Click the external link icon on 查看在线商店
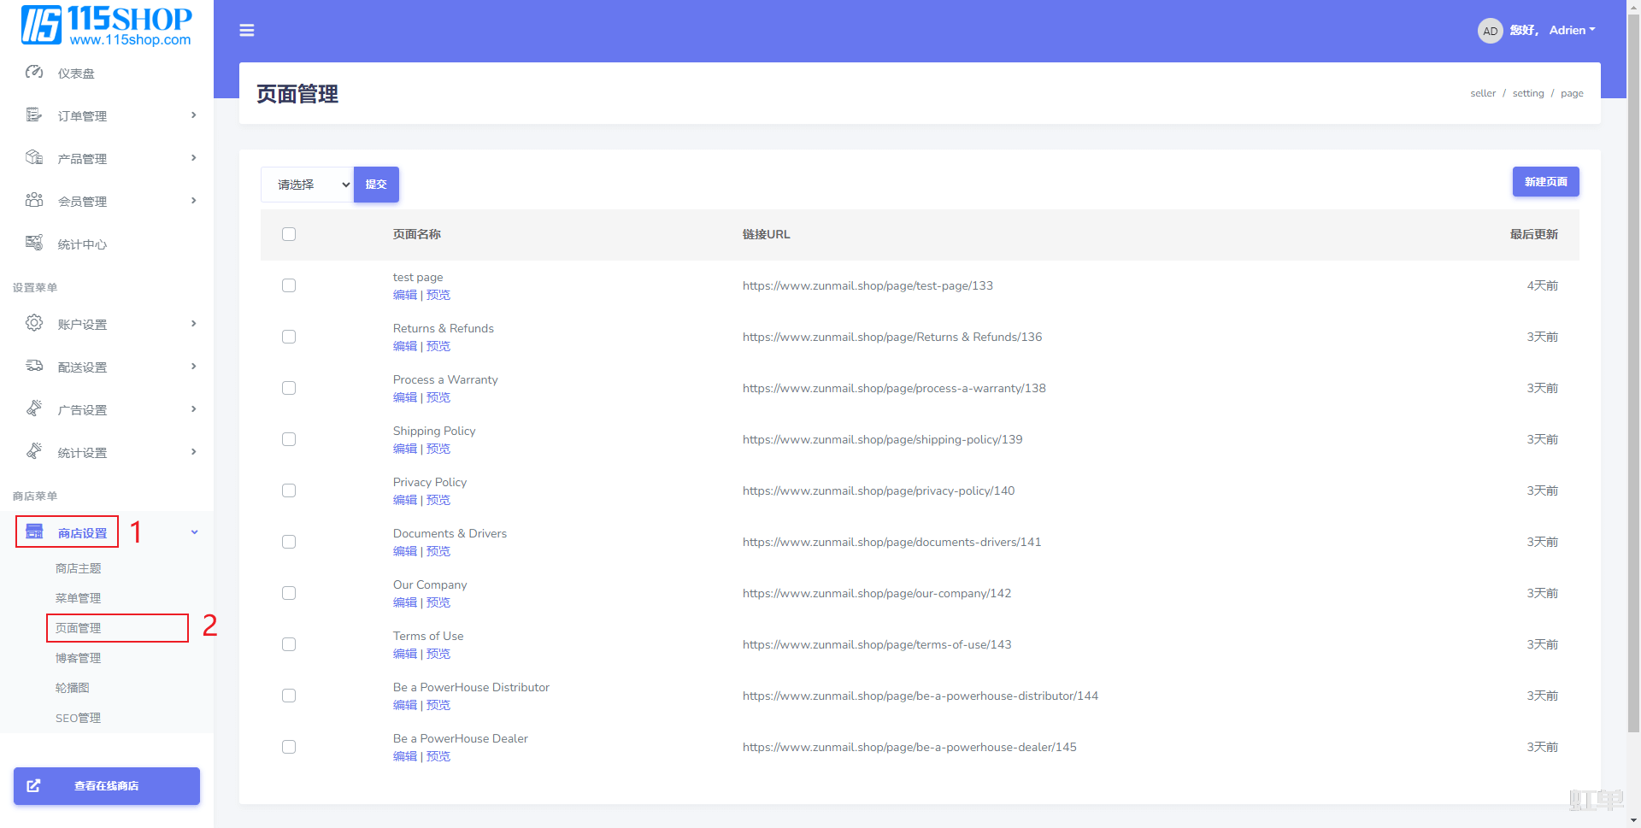Image resolution: width=1641 pixels, height=828 pixels. tap(33, 786)
